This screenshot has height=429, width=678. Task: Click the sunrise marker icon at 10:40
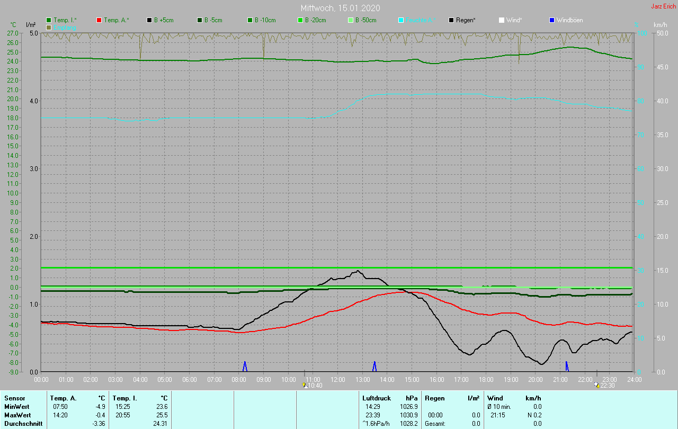pyautogui.click(x=305, y=386)
